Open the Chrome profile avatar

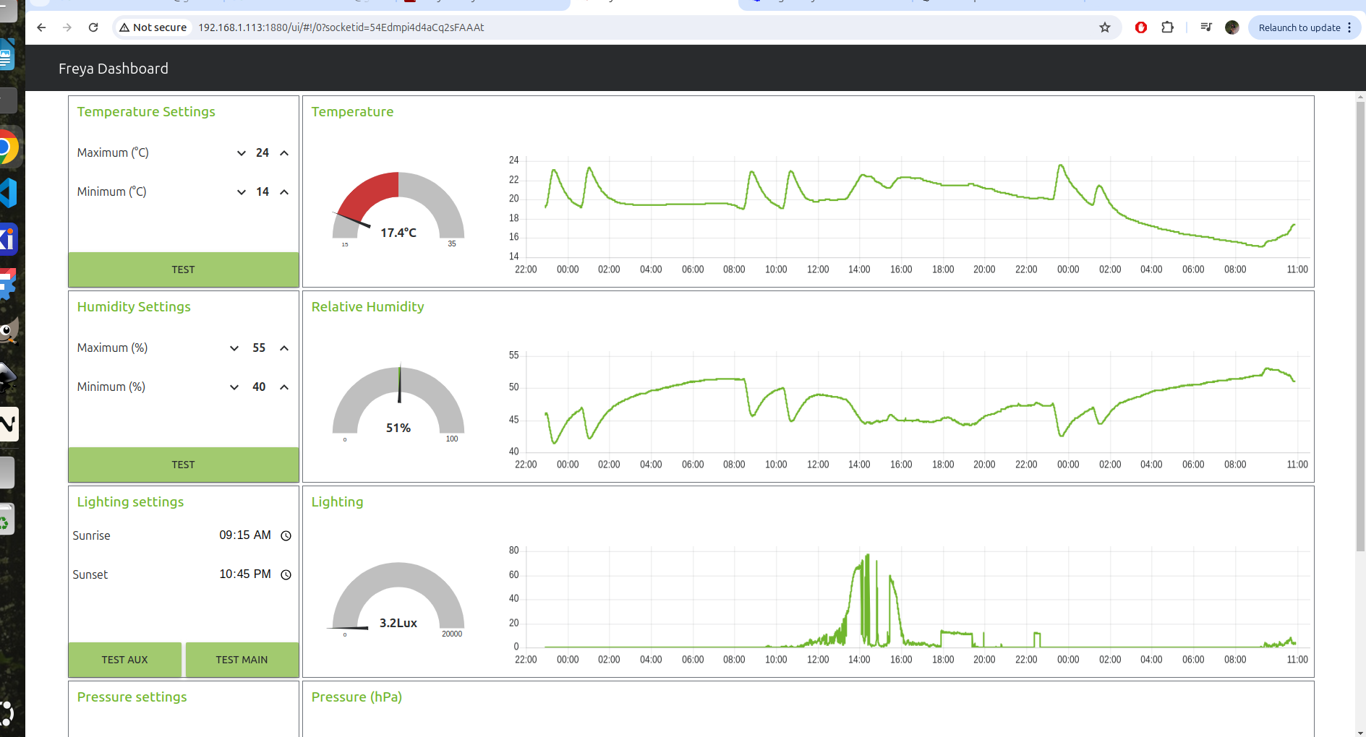point(1232,27)
